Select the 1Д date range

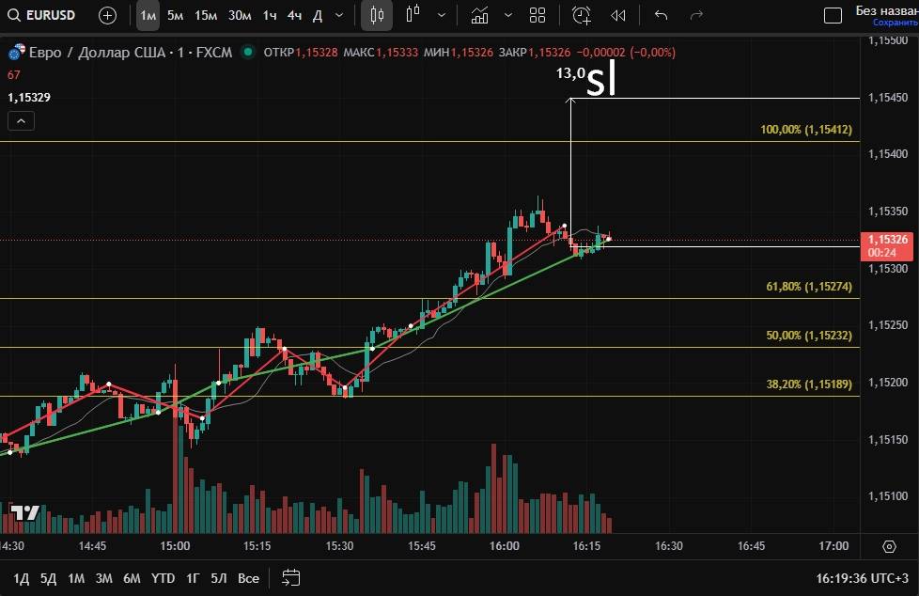point(21,577)
